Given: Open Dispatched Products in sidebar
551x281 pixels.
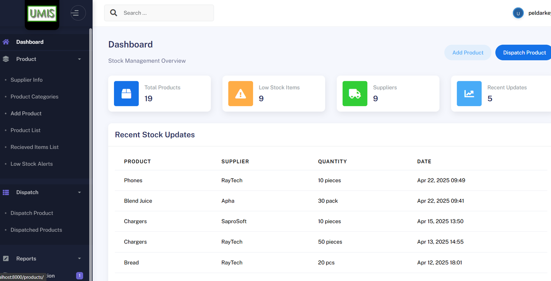Looking at the screenshot, I should [36, 230].
